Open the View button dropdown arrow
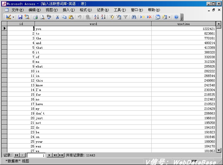Screen dimensions: 223x165 coord(14,17)
